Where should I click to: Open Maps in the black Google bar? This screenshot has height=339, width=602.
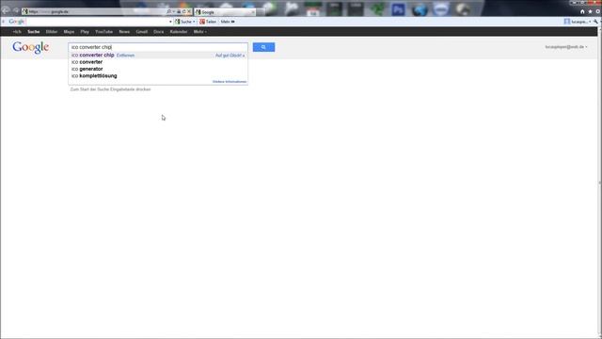click(69, 31)
